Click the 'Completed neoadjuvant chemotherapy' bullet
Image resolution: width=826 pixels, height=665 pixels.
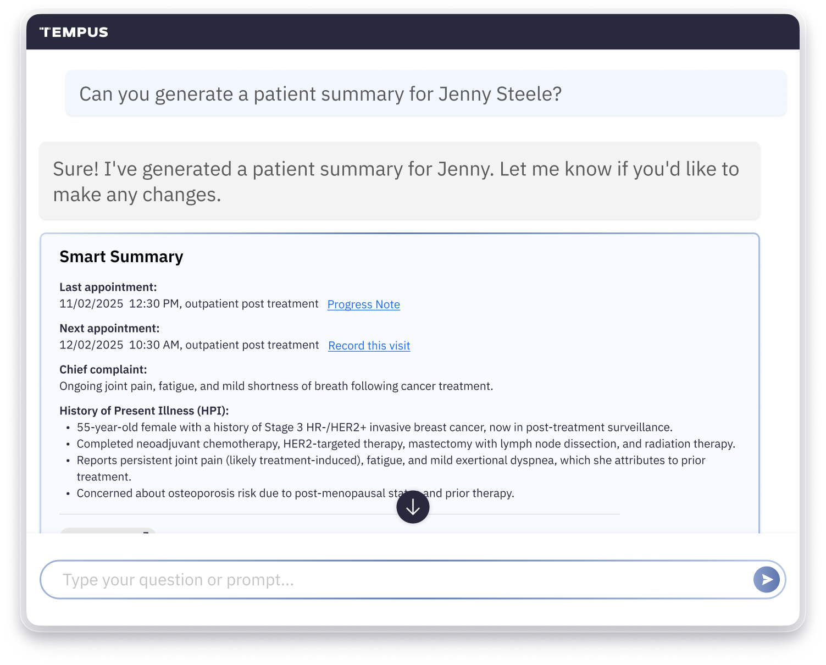406,444
